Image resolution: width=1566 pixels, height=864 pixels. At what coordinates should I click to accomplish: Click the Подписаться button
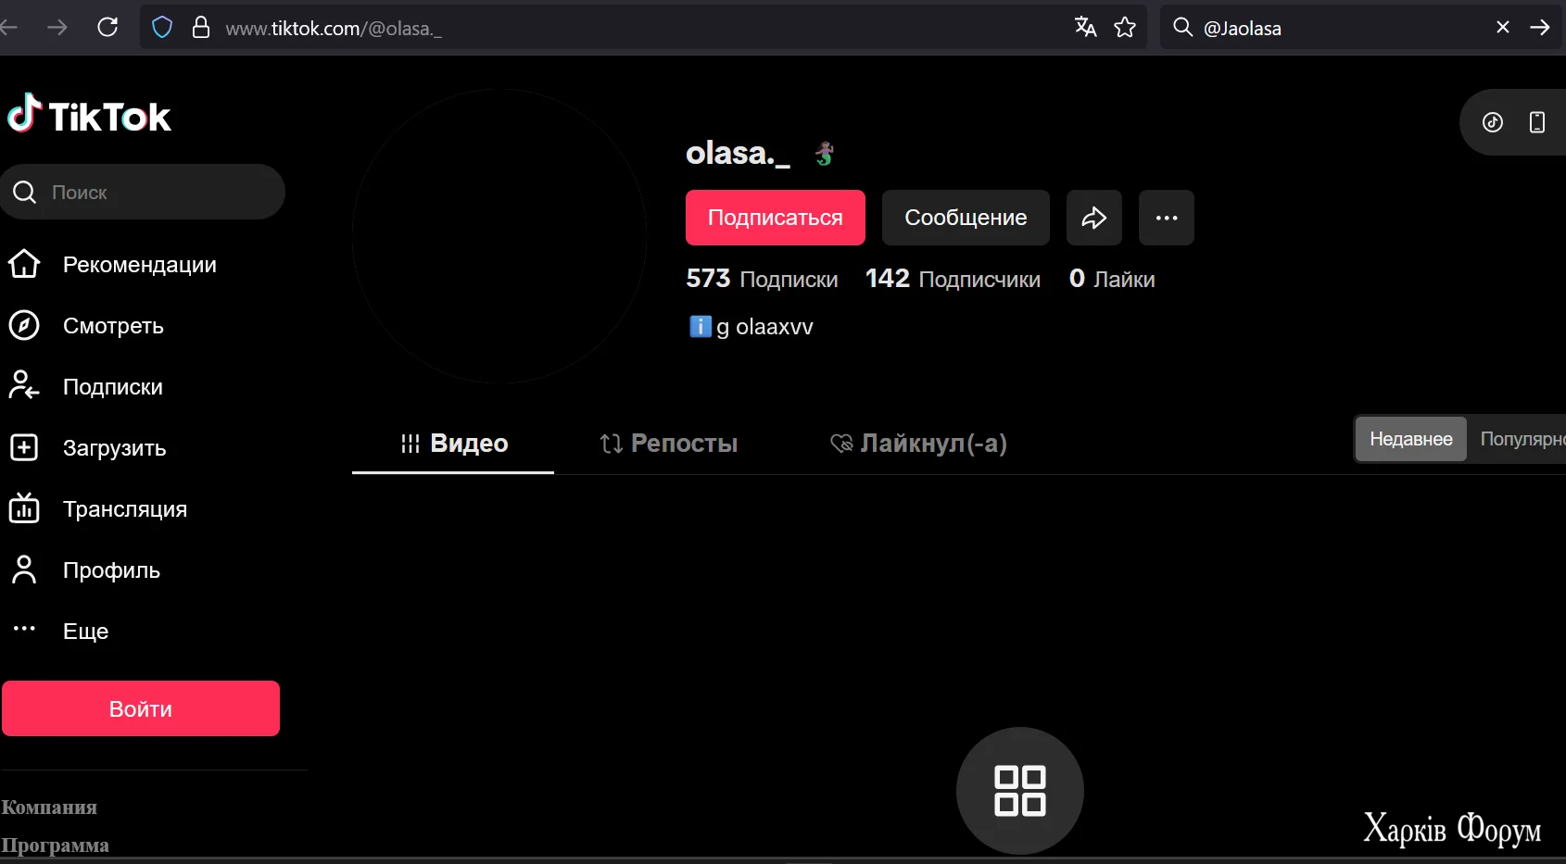(776, 218)
